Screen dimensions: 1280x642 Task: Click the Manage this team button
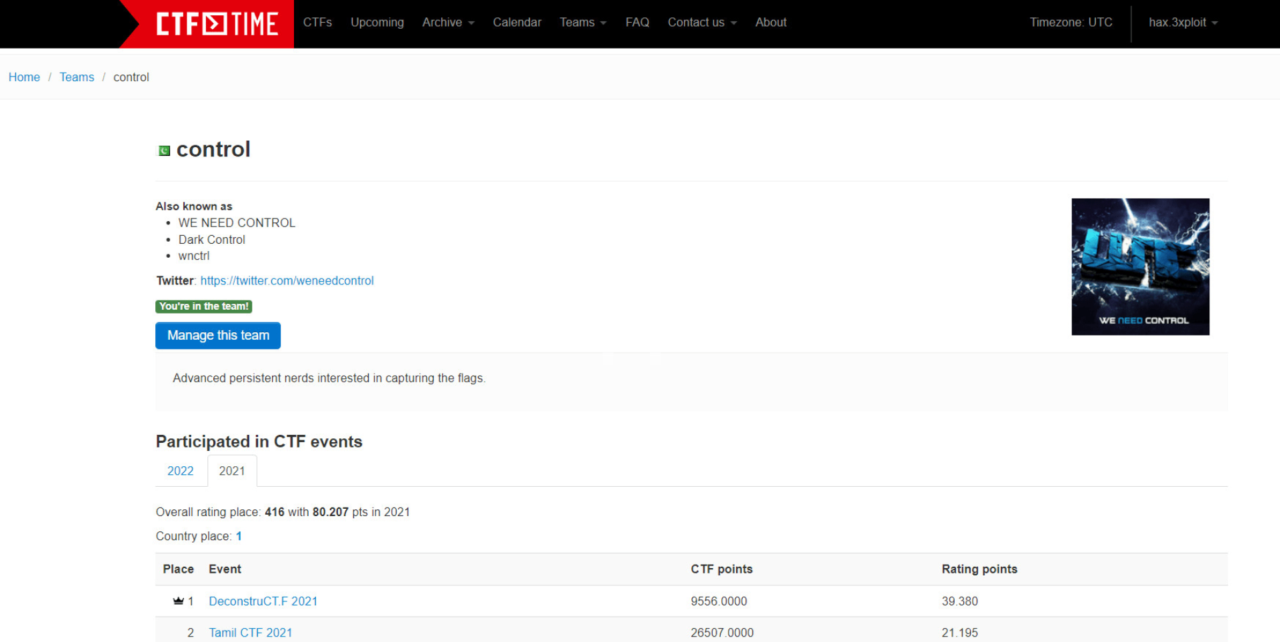tap(218, 336)
